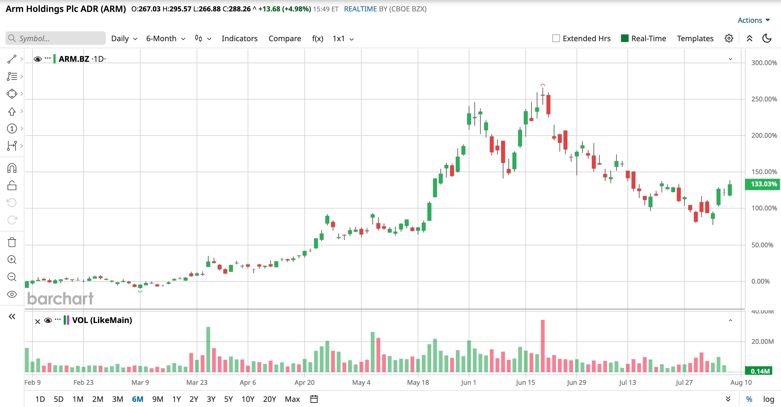781x407 pixels.
Task: Collapse the top toolbar with double chevron
Action: click(749, 38)
